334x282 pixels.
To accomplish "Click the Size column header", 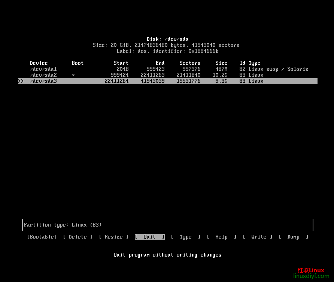I will (221, 63).
